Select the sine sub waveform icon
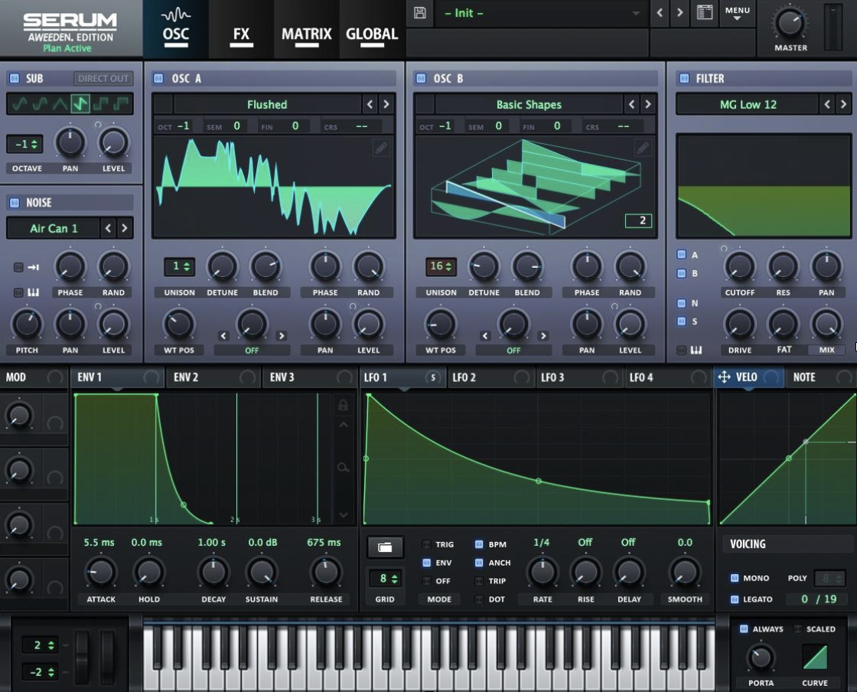Screen dimensions: 857x692 click(x=19, y=103)
